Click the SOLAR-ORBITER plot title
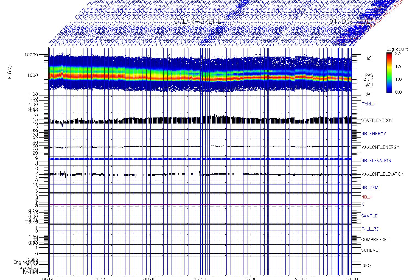This screenshot has width=415, height=280. (200, 22)
